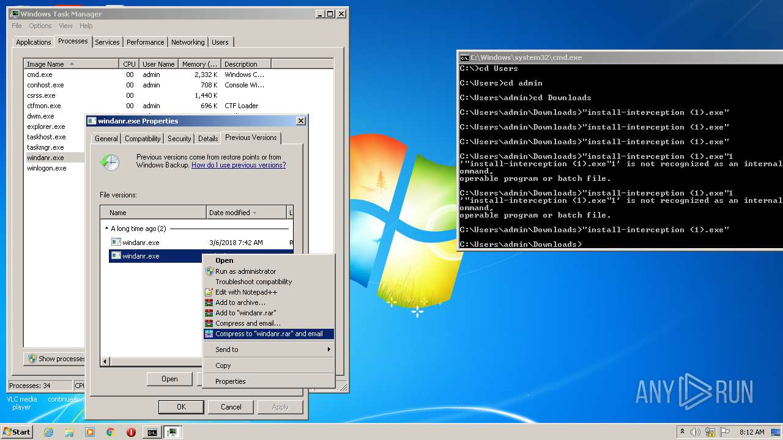This screenshot has width=783, height=440.
Task: Click the first windanr.exe file icon
Action: pos(116,242)
